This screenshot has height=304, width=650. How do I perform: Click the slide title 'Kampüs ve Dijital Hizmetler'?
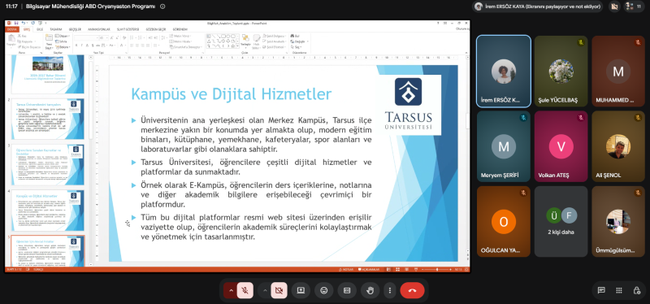click(232, 94)
